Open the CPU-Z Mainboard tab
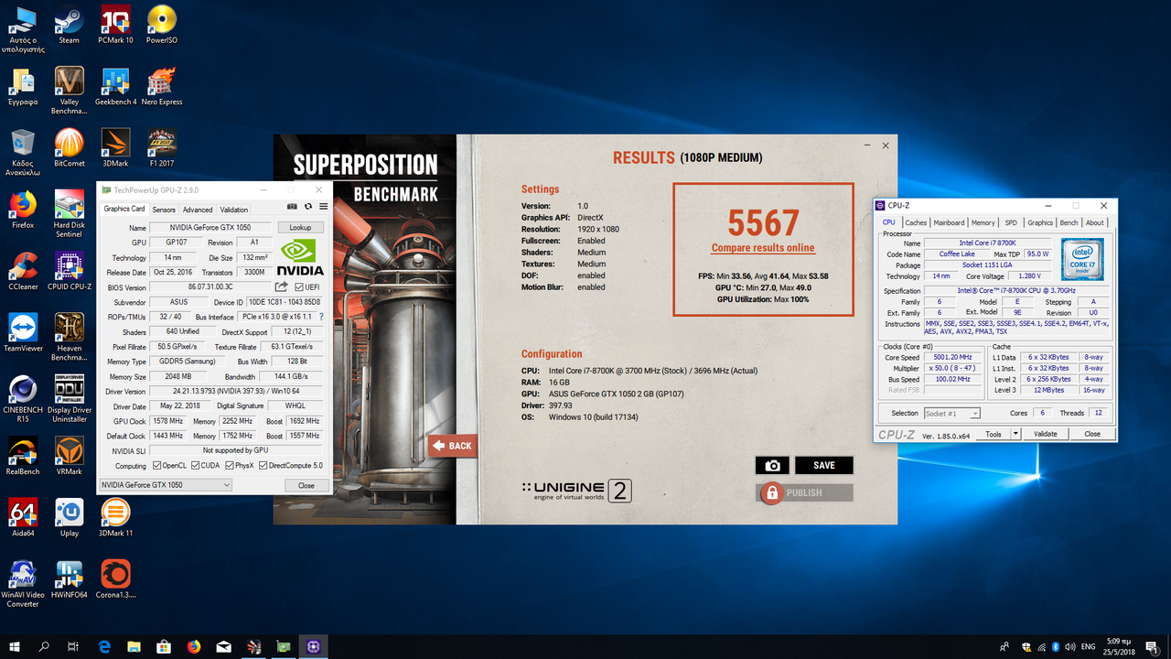This screenshot has height=659, width=1171. point(949,222)
